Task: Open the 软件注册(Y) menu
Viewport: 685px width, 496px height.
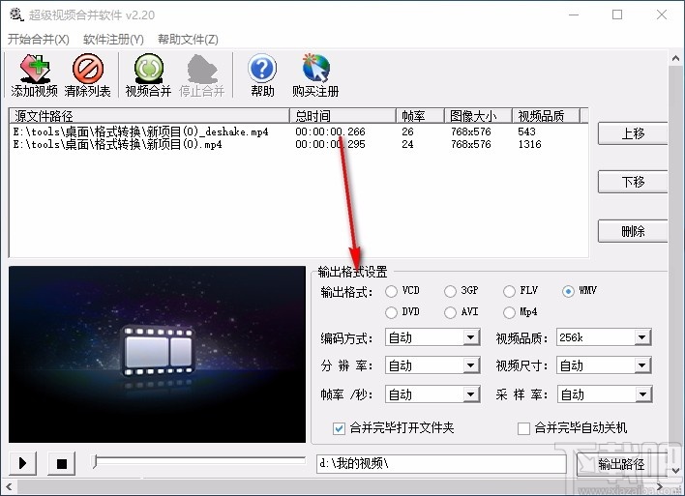Action: (113, 40)
